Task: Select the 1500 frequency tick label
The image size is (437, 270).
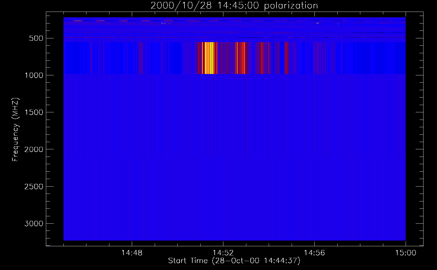Action: [34, 112]
